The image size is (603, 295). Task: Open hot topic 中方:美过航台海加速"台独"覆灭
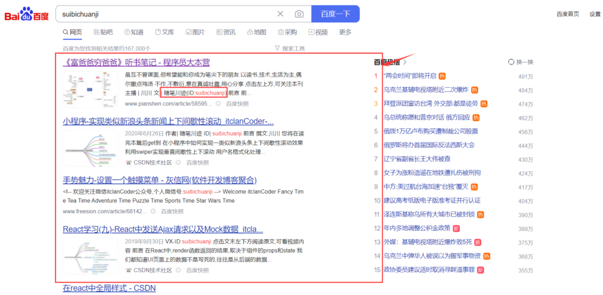pos(426,187)
